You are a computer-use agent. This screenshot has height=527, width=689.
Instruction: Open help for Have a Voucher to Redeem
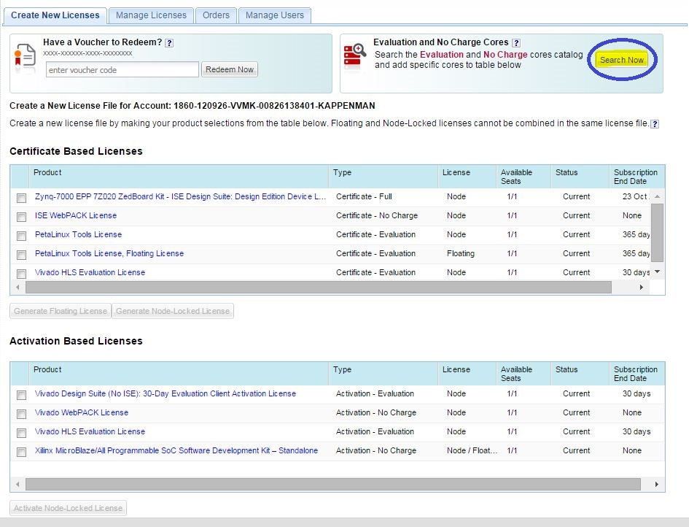click(169, 43)
